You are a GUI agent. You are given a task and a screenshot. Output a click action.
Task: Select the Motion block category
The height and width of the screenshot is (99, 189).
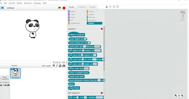72,11
